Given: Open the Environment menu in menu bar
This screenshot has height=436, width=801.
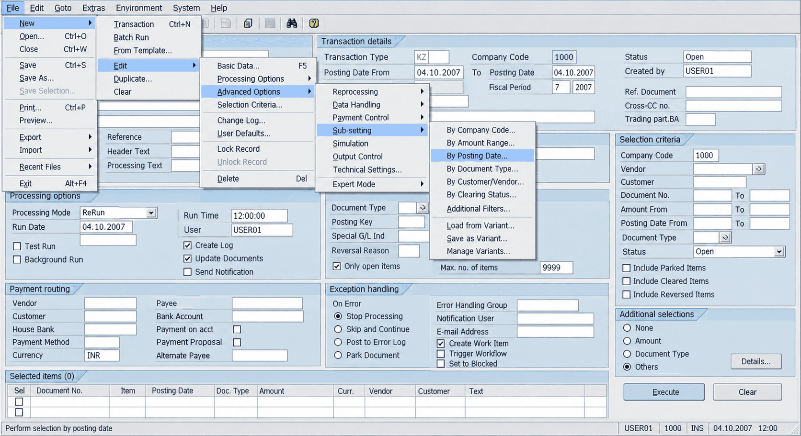Looking at the screenshot, I should (x=139, y=8).
